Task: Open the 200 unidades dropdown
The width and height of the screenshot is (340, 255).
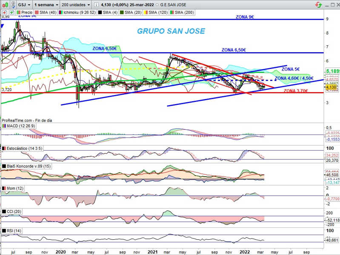Action: 75,5
